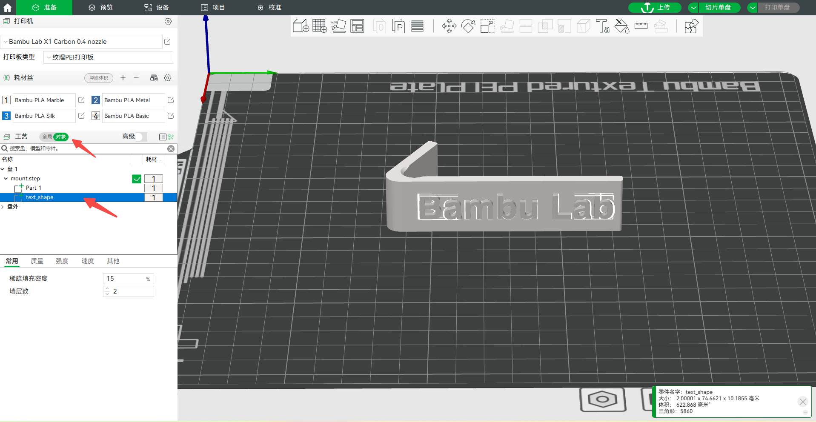Click the greyed-out Paste icon in the 3D toolbar
The image size is (816, 422).
pos(380,26)
